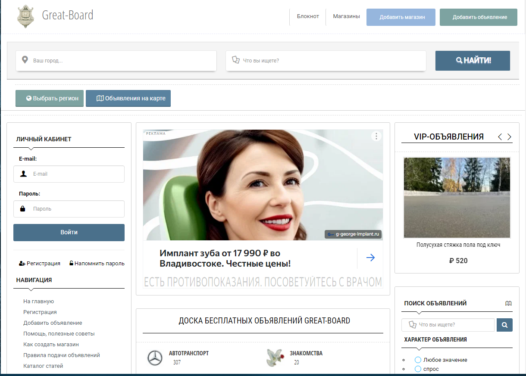
Task: Open Как создать магазин
Action: [51, 345]
